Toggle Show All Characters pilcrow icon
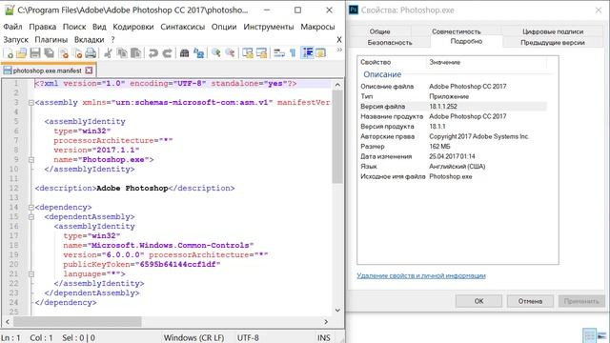 click(x=293, y=53)
